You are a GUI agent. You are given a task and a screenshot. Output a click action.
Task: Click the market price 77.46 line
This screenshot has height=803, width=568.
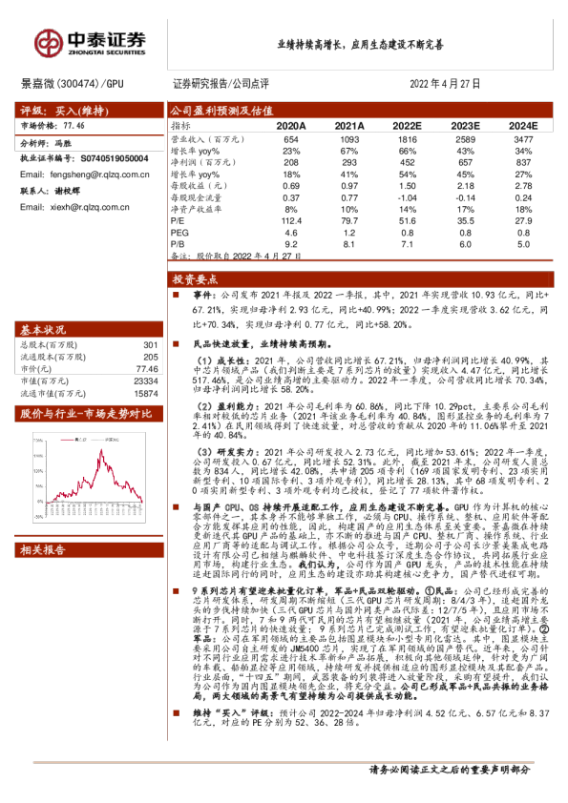(x=53, y=126)
